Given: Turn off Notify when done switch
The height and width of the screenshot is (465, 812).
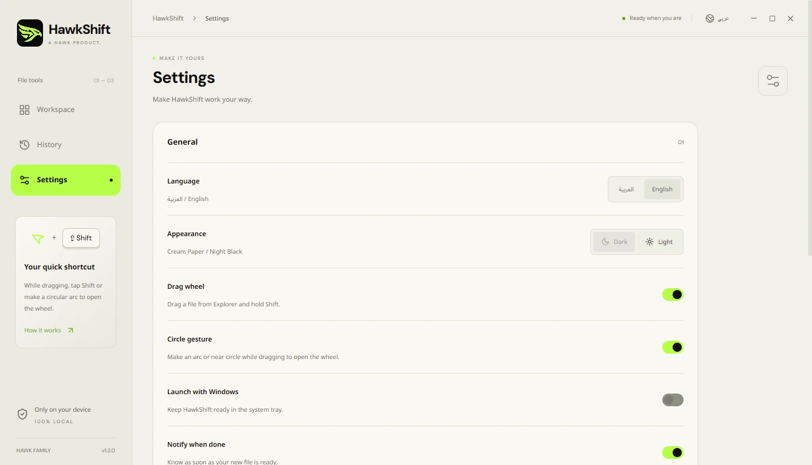Looking at the screenshot, I should [673, 453].
